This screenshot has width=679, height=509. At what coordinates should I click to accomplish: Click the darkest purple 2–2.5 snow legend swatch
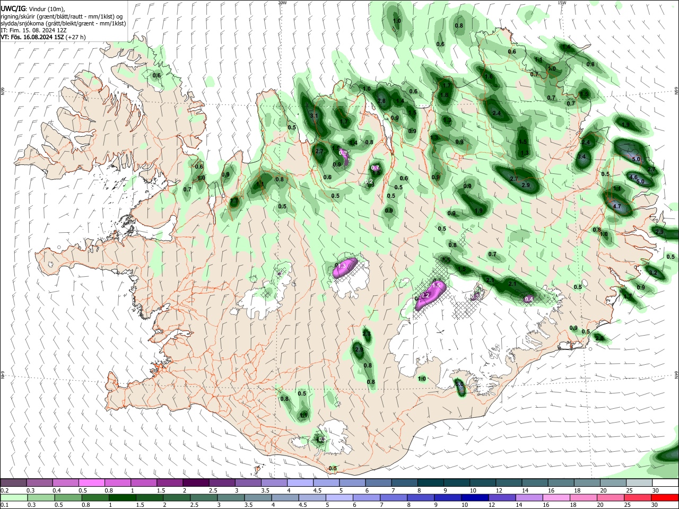pyautogui.click(x=196, y=482)
